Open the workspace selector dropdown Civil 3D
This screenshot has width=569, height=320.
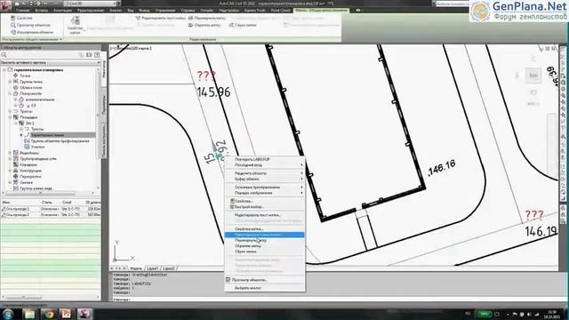pyautogui.click(x=92, y=4)
